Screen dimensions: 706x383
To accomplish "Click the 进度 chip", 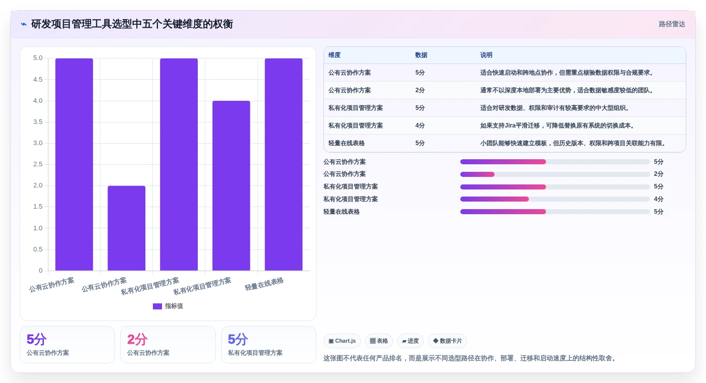I will pyautogui.click(x=410, y=341).
